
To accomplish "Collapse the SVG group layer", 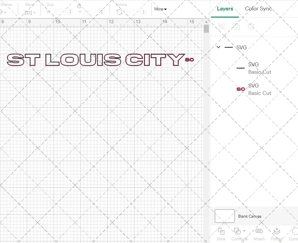I will pyautogui.click(x=218, y=47).
